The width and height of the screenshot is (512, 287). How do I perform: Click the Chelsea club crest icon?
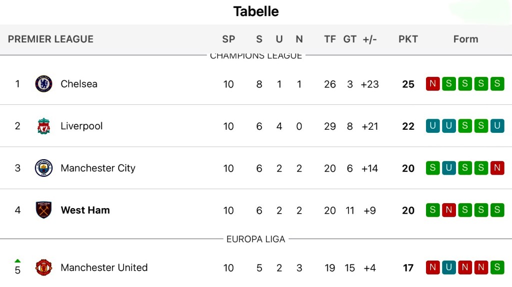tap(44, 84)
